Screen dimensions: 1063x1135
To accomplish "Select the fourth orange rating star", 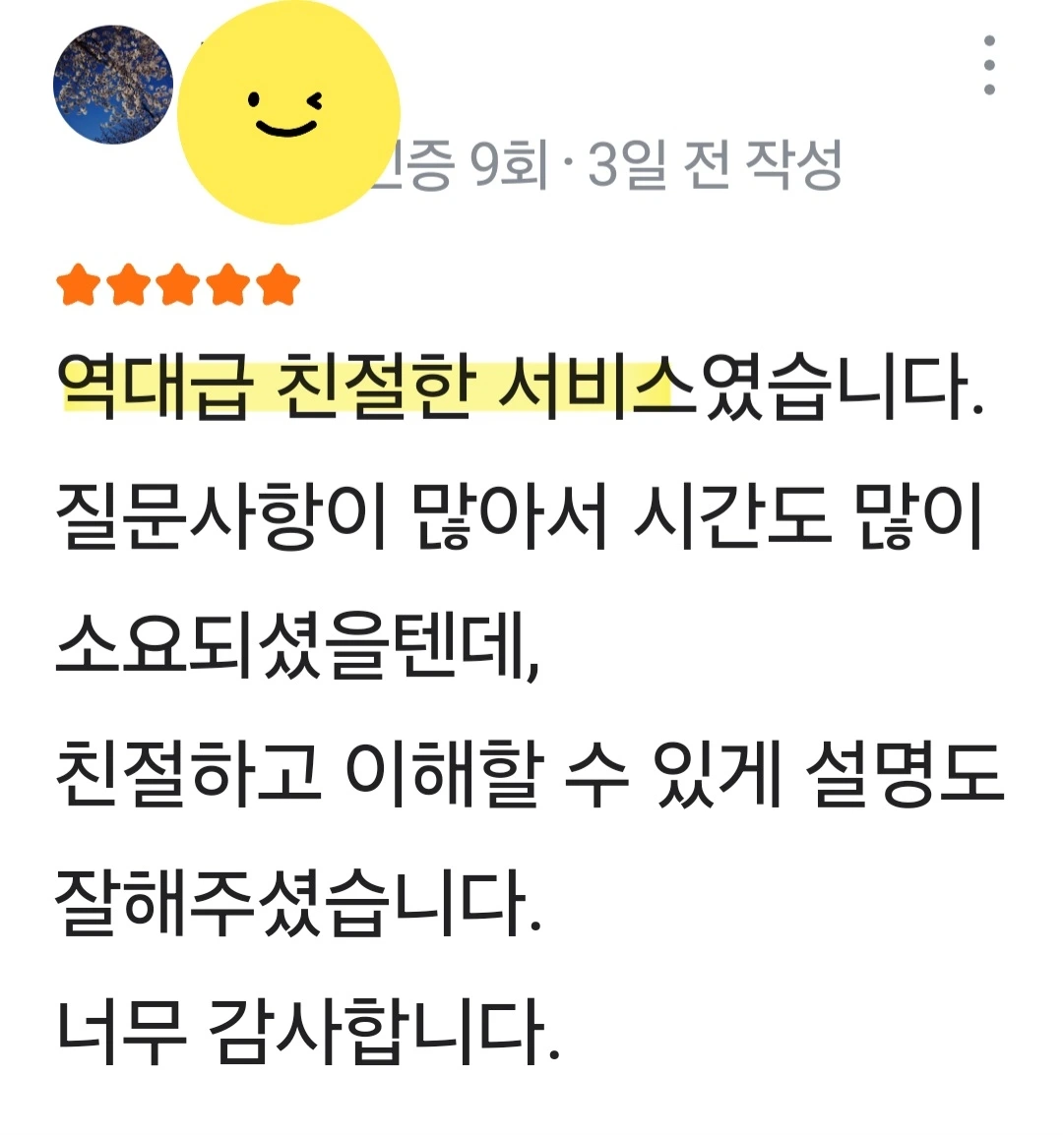I will click(x=228, y=285).
